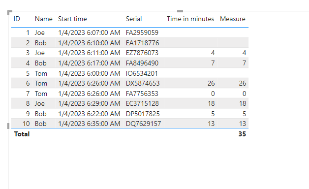Click the Start time column header
The width and height of the screenshot is (309, 189).
pos(72,19)
